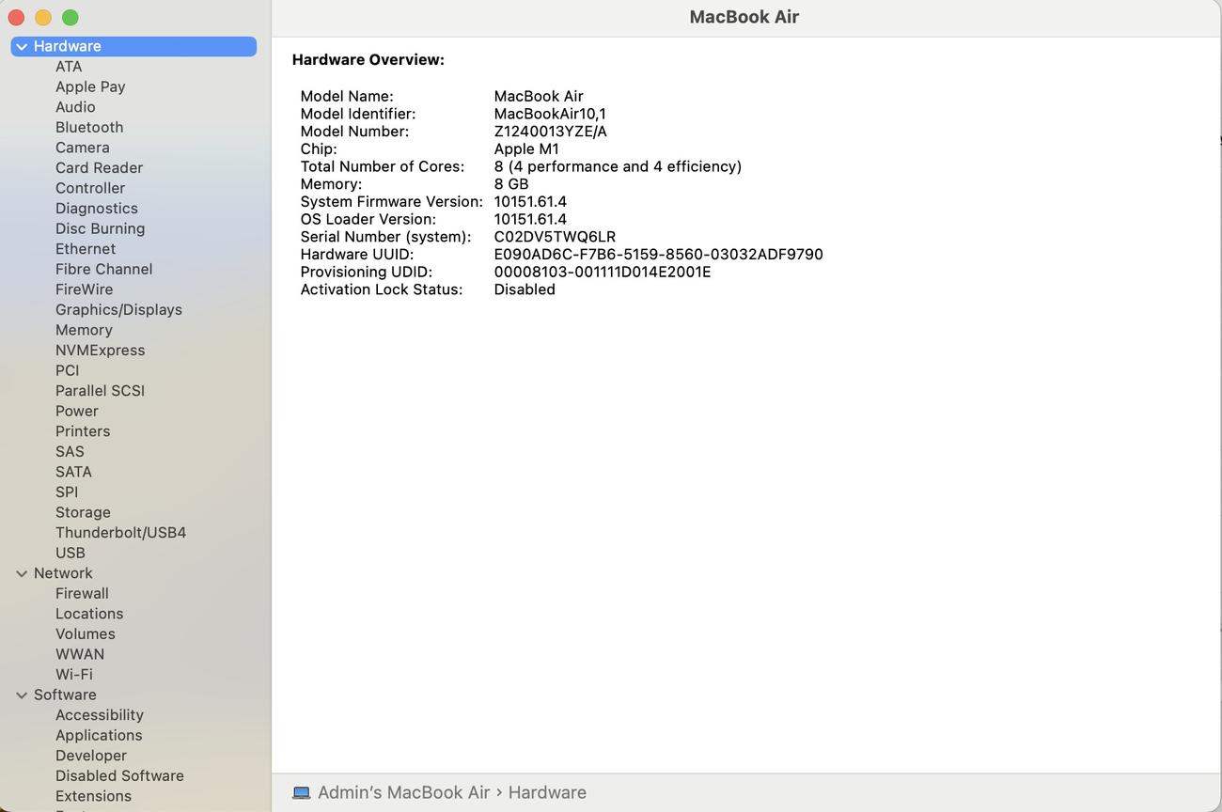Open the Apple Pay hardware entry
This screenshot has height=812, width=1222.
click(x=90, y=86)
